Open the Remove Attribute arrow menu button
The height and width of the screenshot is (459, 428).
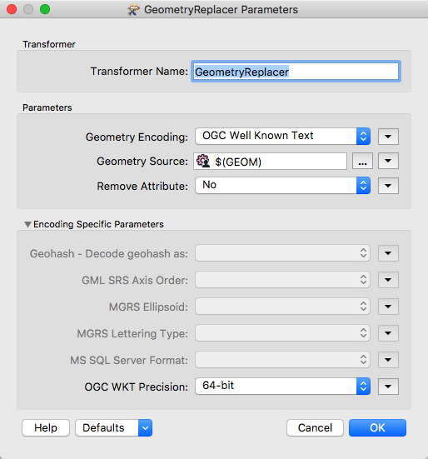(388, 186)
